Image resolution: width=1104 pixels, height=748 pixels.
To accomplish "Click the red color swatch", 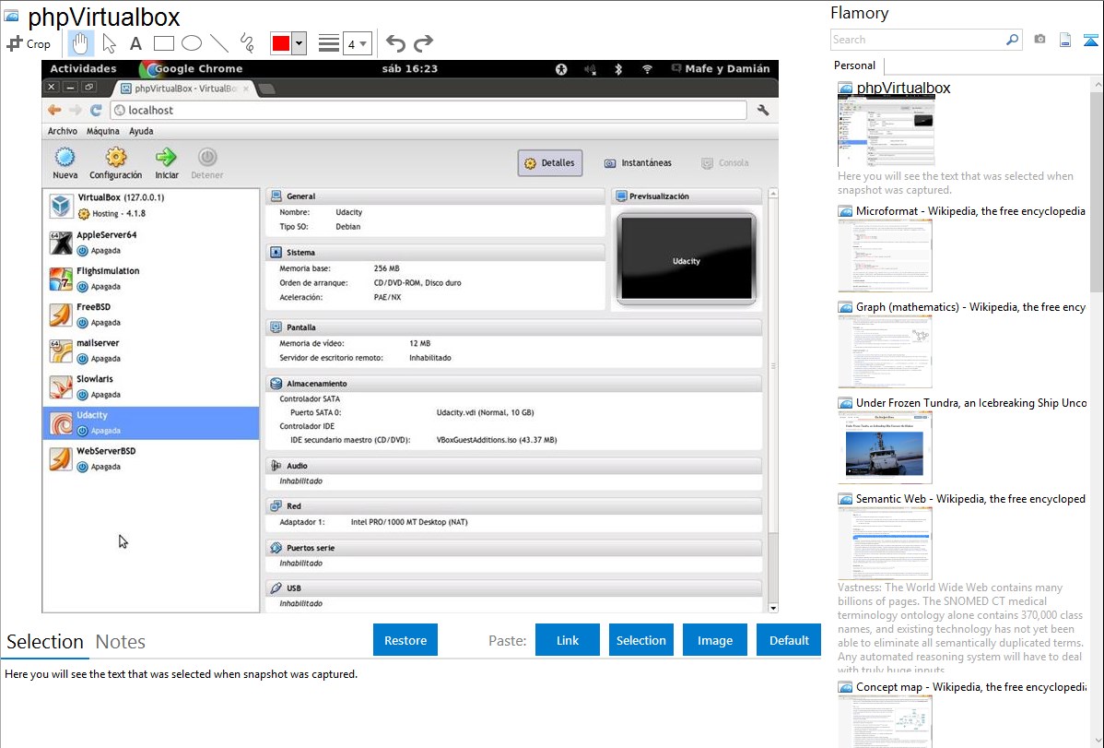I will 281,43.
